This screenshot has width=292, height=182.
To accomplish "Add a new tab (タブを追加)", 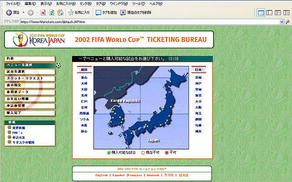I will 106,12.
